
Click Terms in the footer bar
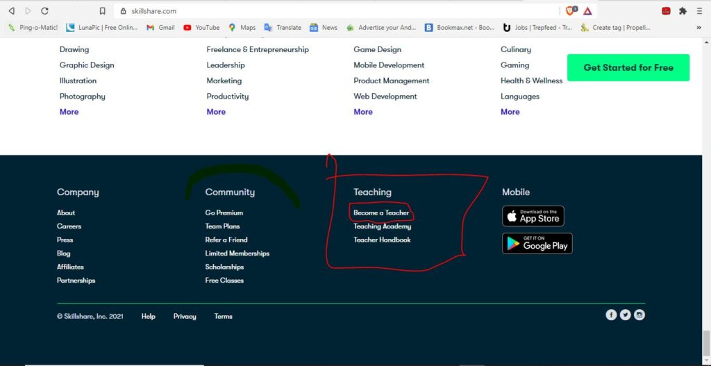(223, 317)
